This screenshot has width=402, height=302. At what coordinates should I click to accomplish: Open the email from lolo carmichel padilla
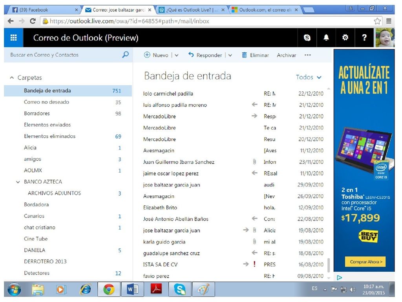[x=233, y=94]
